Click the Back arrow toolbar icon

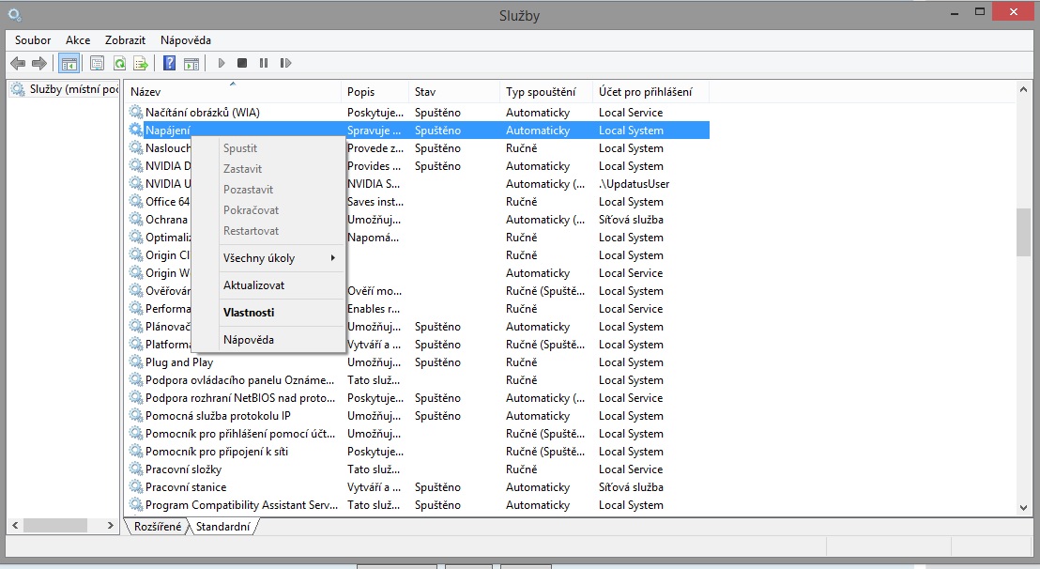click(x=17, y=63)
